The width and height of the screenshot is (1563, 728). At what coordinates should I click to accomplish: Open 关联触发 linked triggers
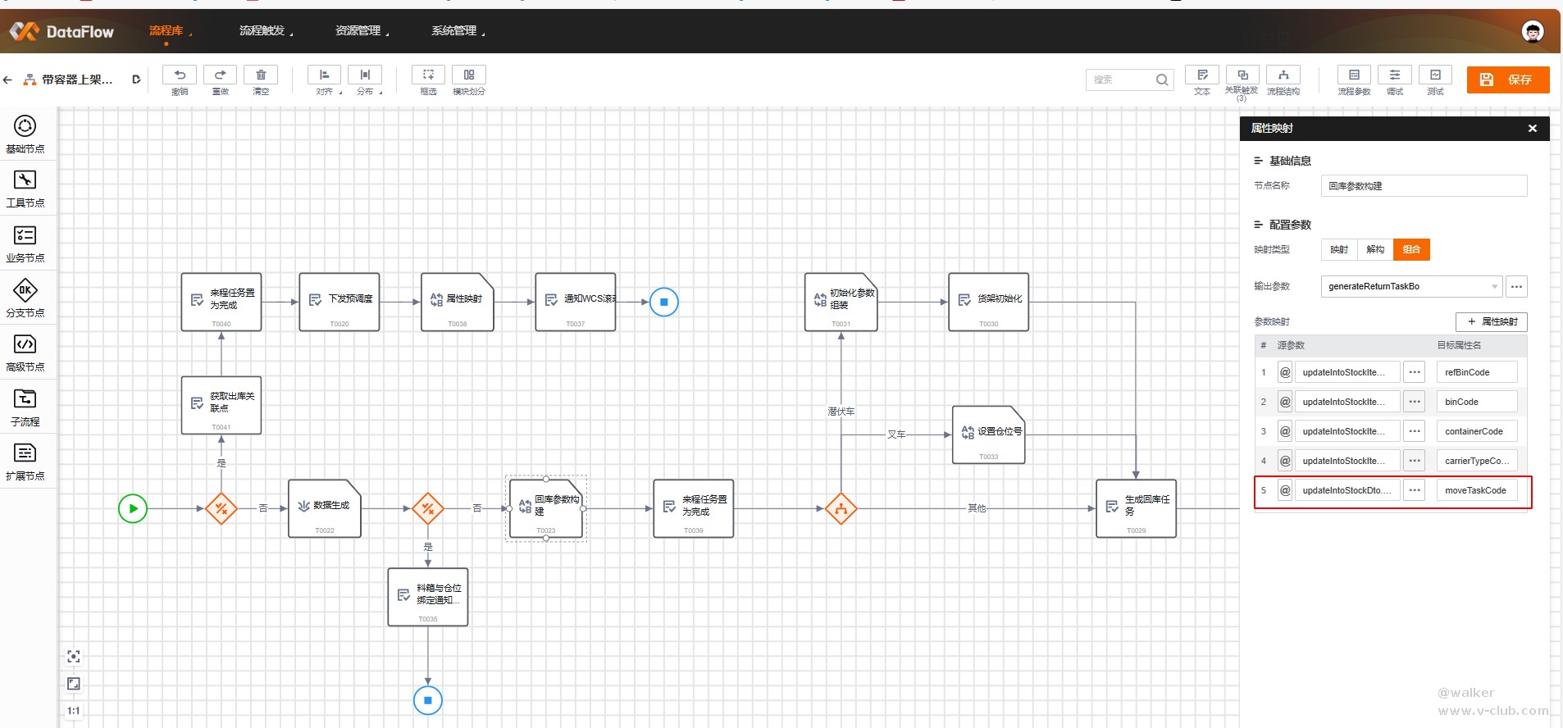click(x=1242, y=75)
